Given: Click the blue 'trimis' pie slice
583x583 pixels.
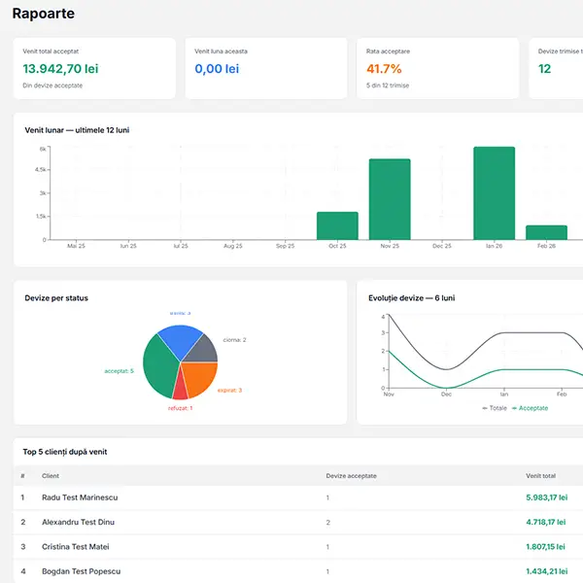Looking at the screenshot, I should 179,340.
